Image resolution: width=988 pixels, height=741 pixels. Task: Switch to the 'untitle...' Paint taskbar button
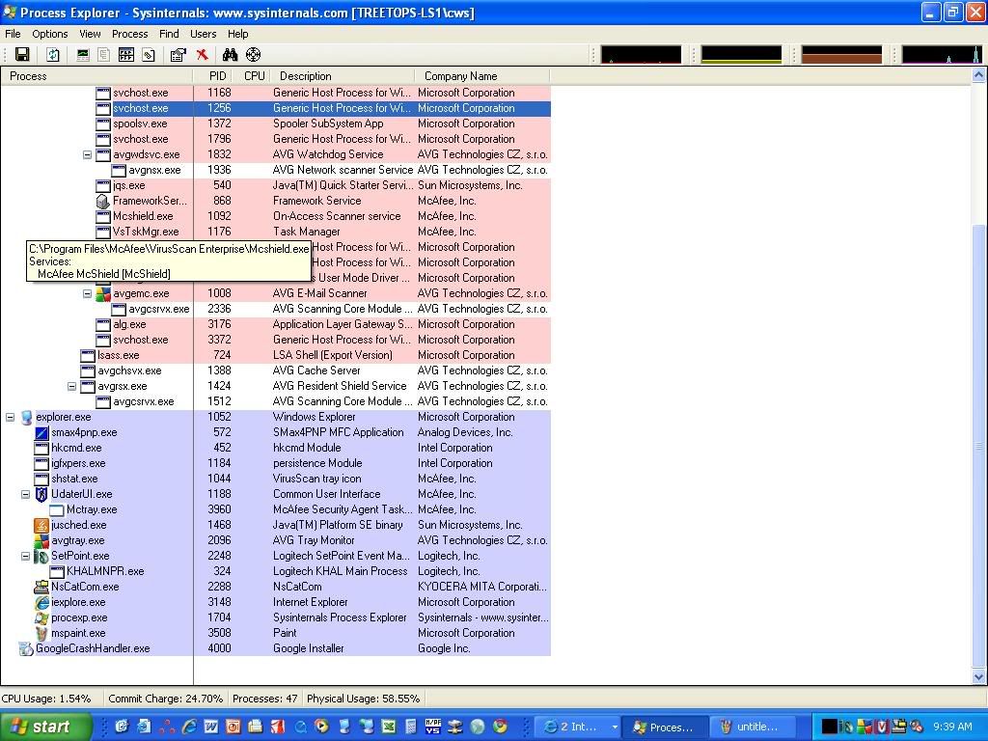(754, 727)
